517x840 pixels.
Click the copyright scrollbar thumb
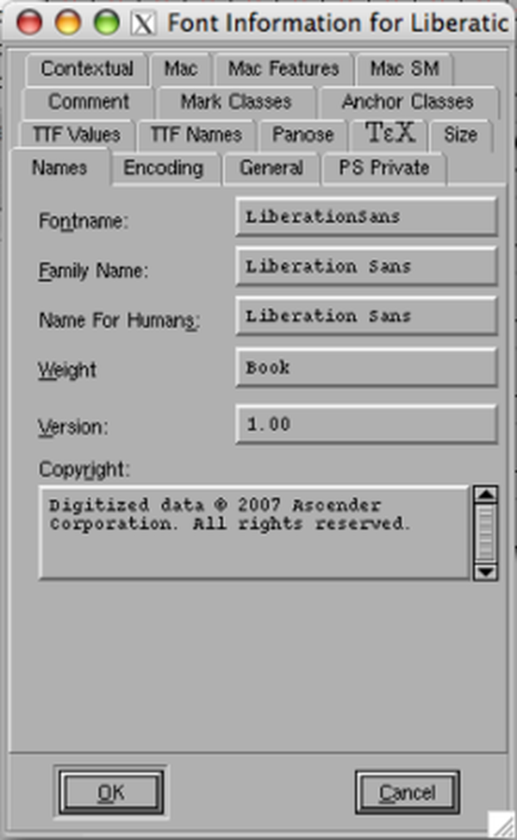(x=486, y=533)
